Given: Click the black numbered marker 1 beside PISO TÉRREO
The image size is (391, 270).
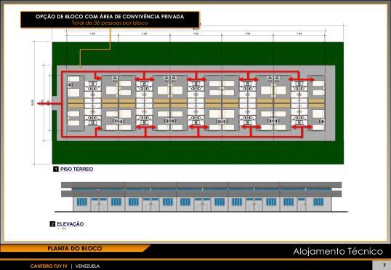Looking at the screenshot, I should [56, 169].
